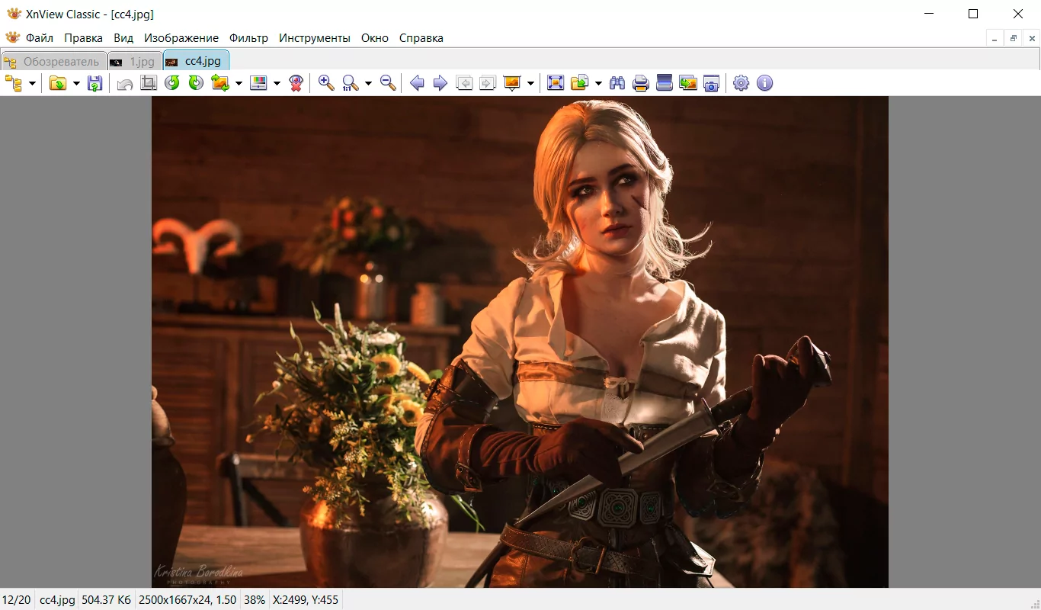Open the Вид menu
The image size is (1041, 610).
[123, 38]
